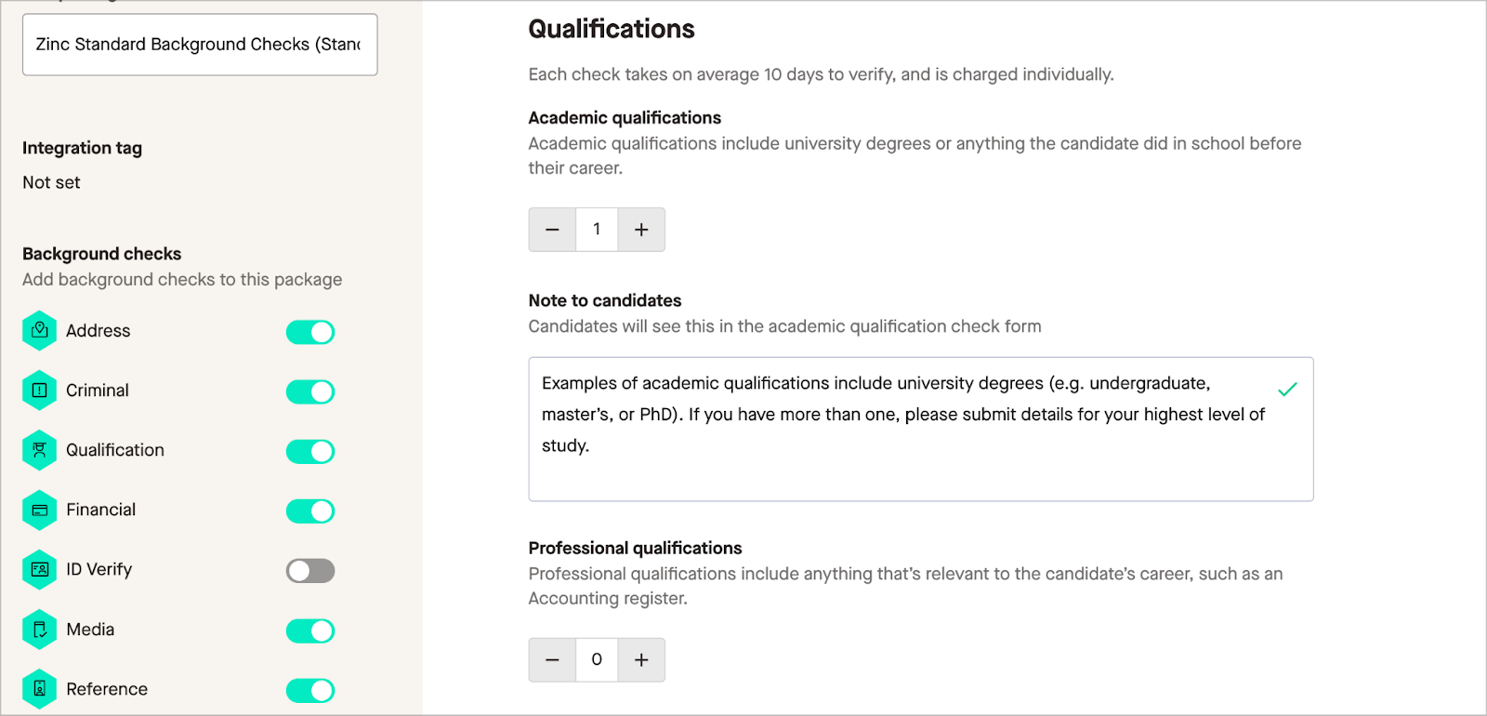Click the Background checks section heading
The image size is (1487, 716).
tap(101, 253)
